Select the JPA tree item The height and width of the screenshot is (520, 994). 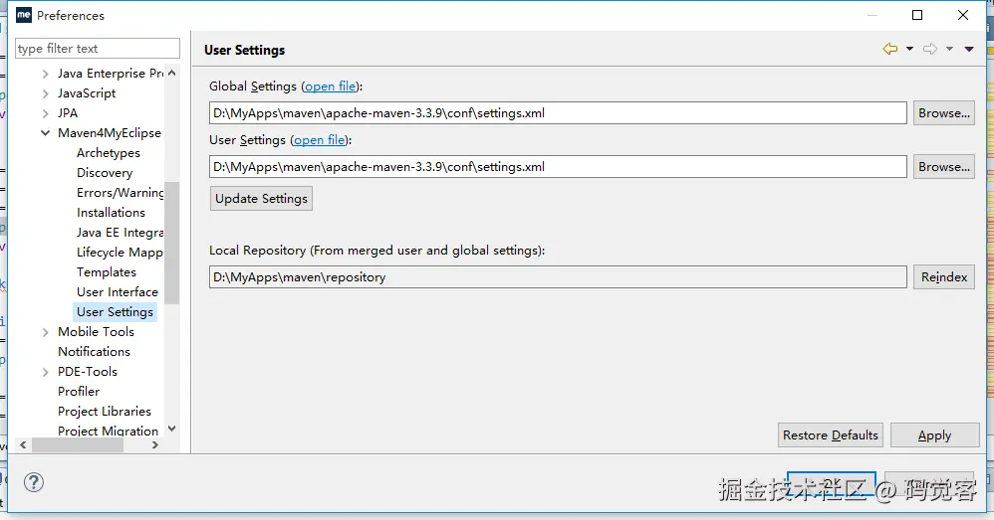[x=68, y=113]
